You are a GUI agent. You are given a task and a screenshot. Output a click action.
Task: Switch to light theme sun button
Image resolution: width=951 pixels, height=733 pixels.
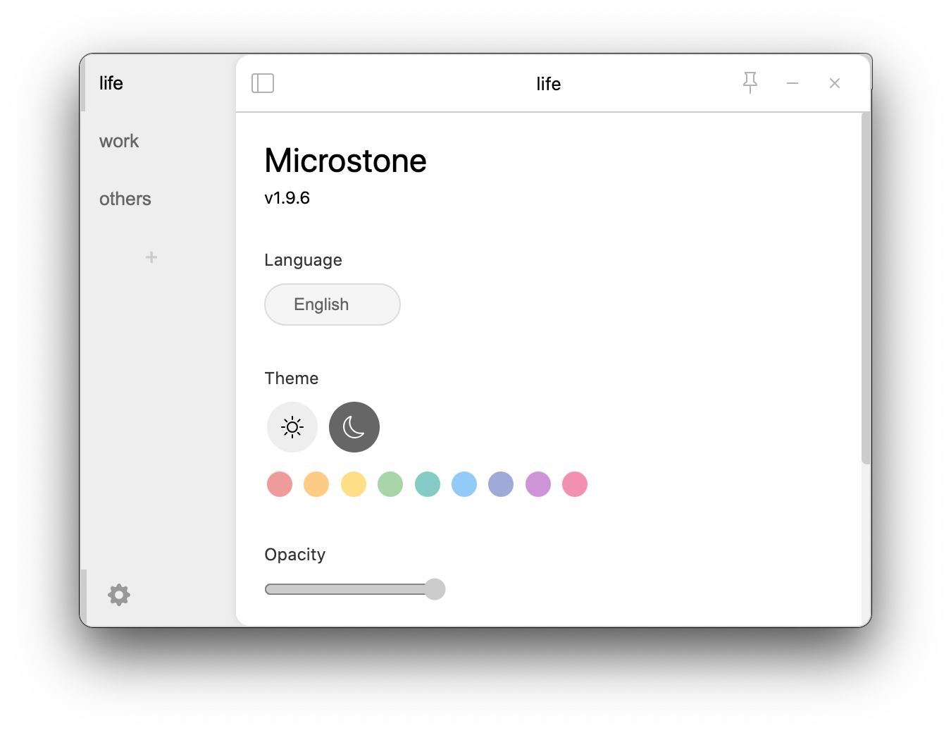click(x=292, y=427)
